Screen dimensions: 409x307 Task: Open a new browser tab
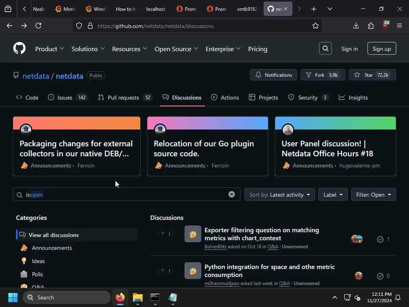pyautogui.click(x=314, y=9)
